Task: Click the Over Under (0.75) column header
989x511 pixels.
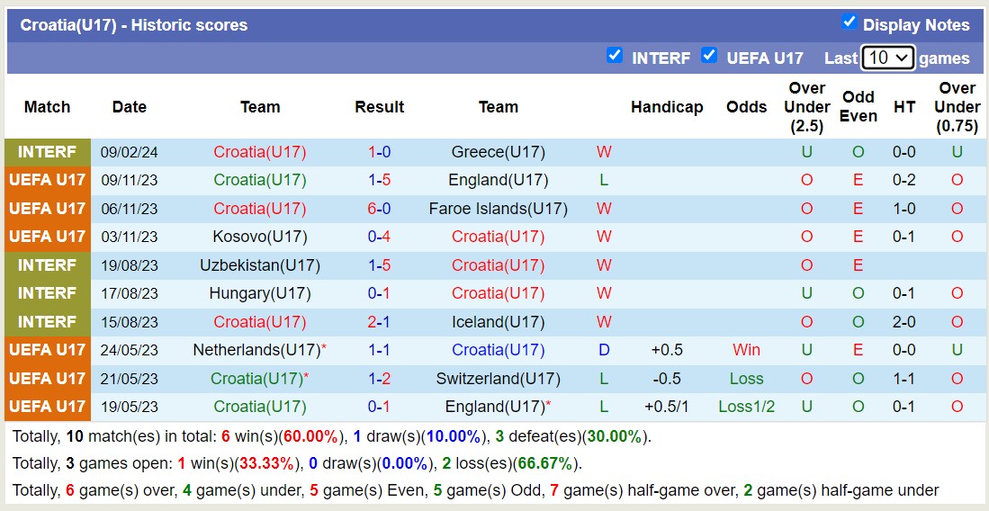Action: (x=957, y=107)
